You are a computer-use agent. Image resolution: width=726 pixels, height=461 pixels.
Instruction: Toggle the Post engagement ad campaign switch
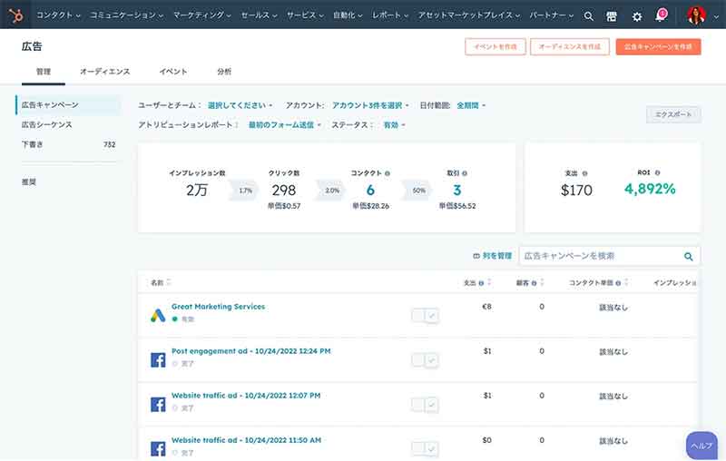(x=425, y=360)
